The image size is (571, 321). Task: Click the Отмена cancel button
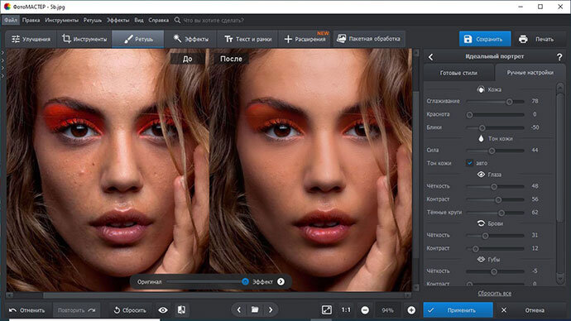[530, 310]
